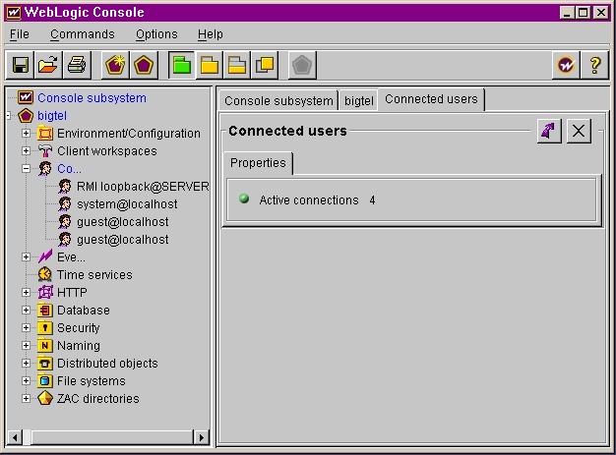Expand the Eve... node
616x455 pixels.
[26, 256]
